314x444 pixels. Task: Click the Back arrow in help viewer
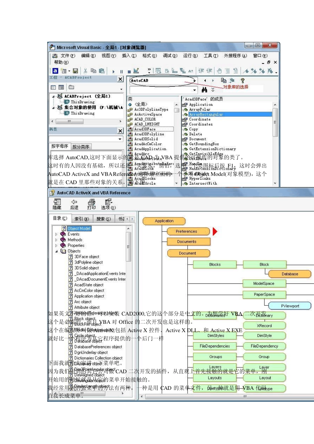point(74,204)
